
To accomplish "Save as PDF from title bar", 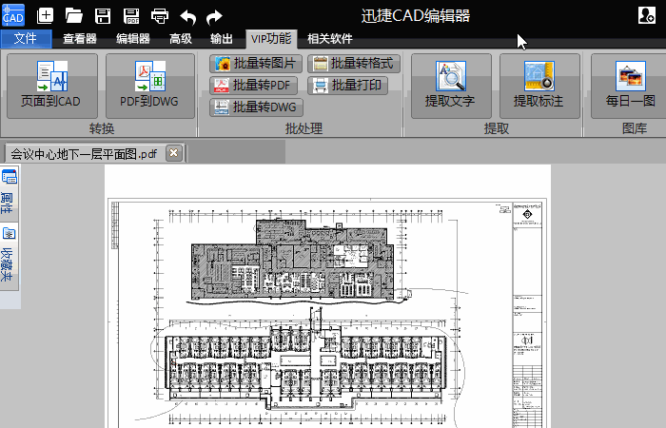I will (x=131, y=16).
